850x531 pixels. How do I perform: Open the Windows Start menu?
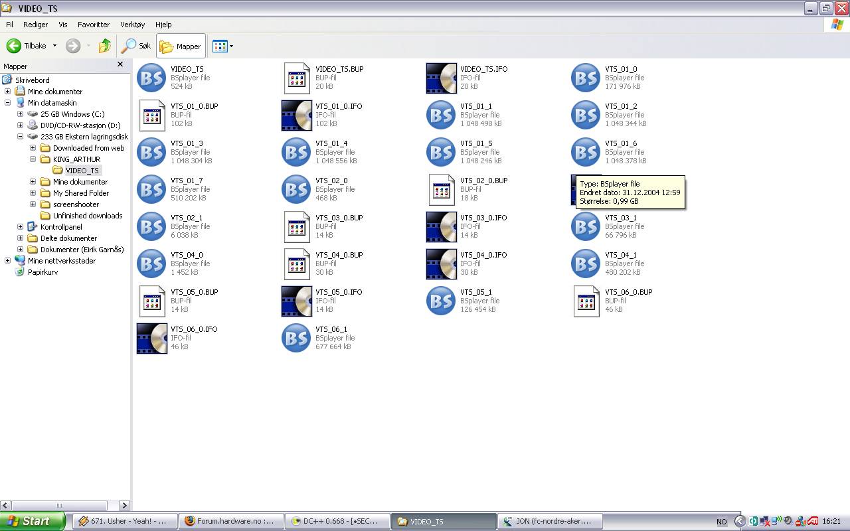coord(33,521)
